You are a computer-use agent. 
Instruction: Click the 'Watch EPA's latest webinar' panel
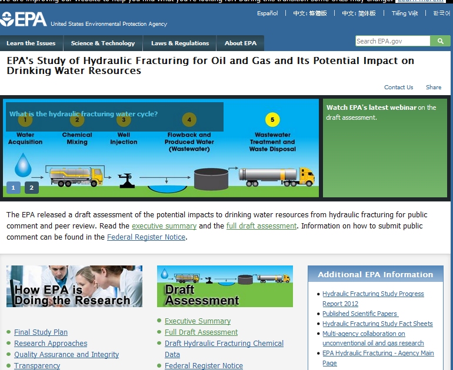[x=385, y=148]
